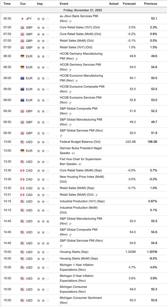
Task: Click the stars for S&P Global Manufacturing PMI (USD)
Action: [44, 221]
